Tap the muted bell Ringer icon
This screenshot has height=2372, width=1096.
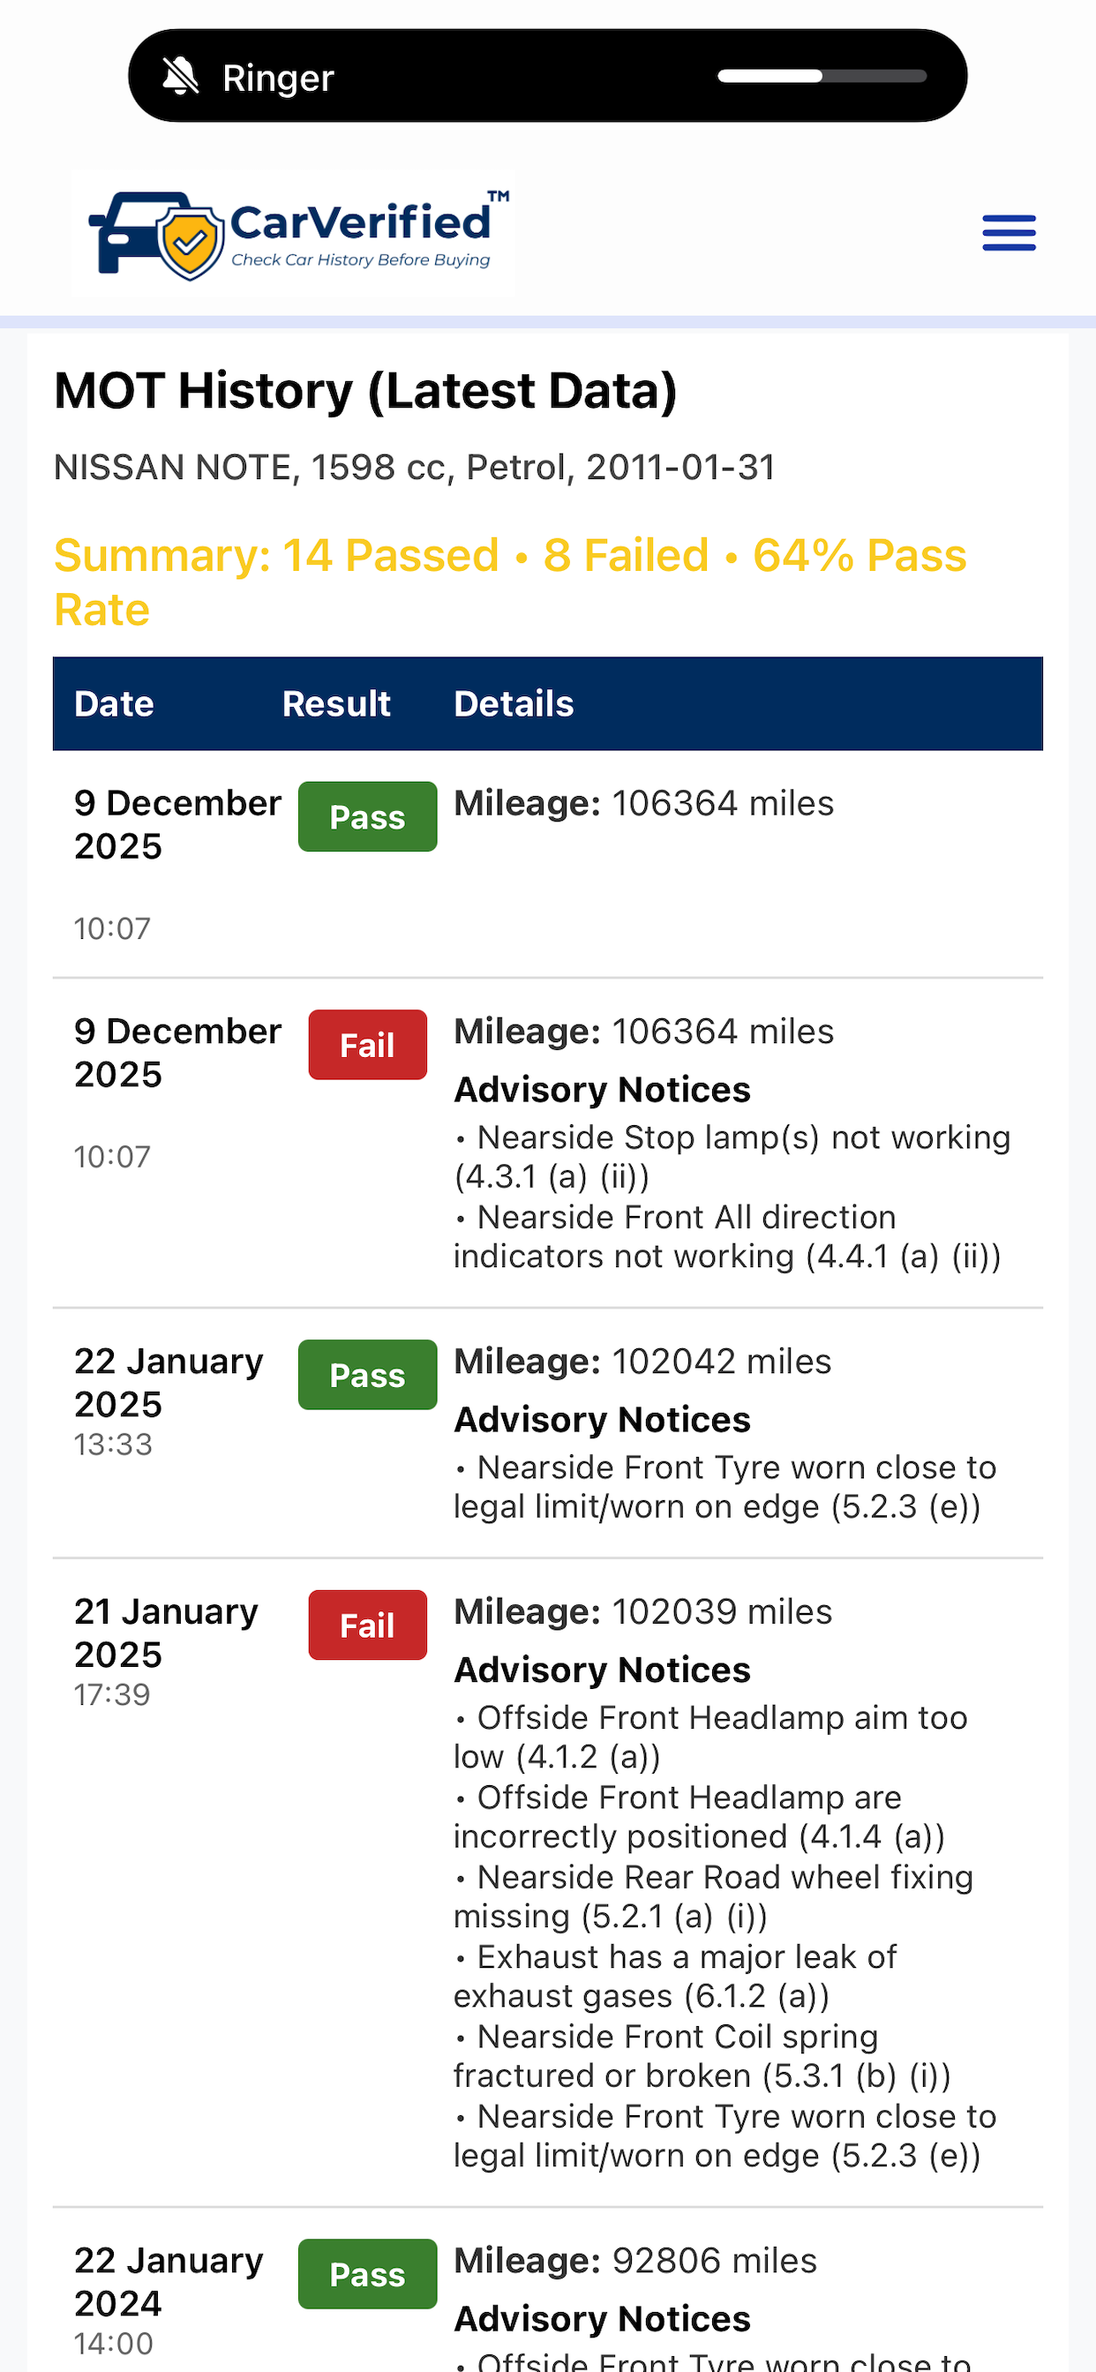click(181, 77)
